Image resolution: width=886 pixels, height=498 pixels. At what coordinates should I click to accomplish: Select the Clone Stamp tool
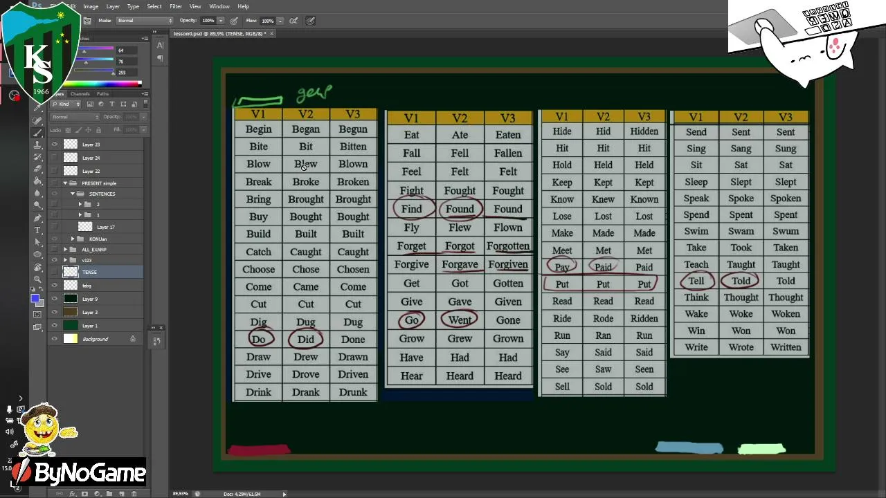click(37, 145)
